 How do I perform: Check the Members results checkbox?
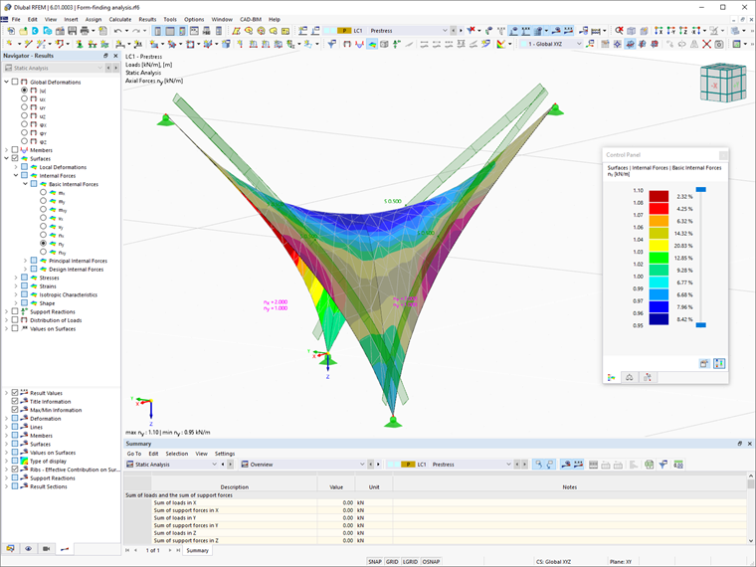[15, 150]
